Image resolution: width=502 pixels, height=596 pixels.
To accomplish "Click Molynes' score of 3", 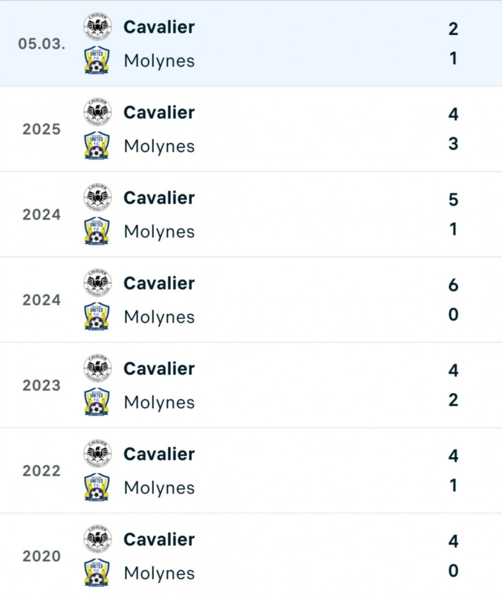I will click(453, 144).
